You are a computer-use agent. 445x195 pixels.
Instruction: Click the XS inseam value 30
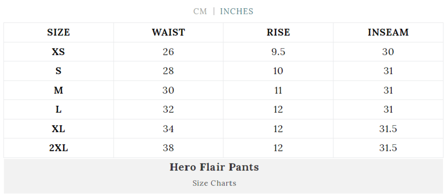pyautogui.click(x=388, y=52)
